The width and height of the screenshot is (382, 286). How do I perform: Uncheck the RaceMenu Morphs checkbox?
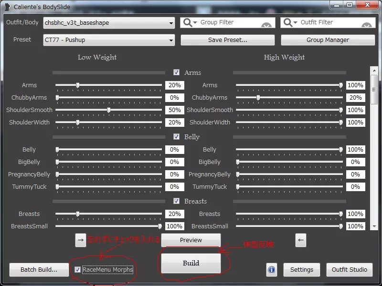[x=77, y=269]
